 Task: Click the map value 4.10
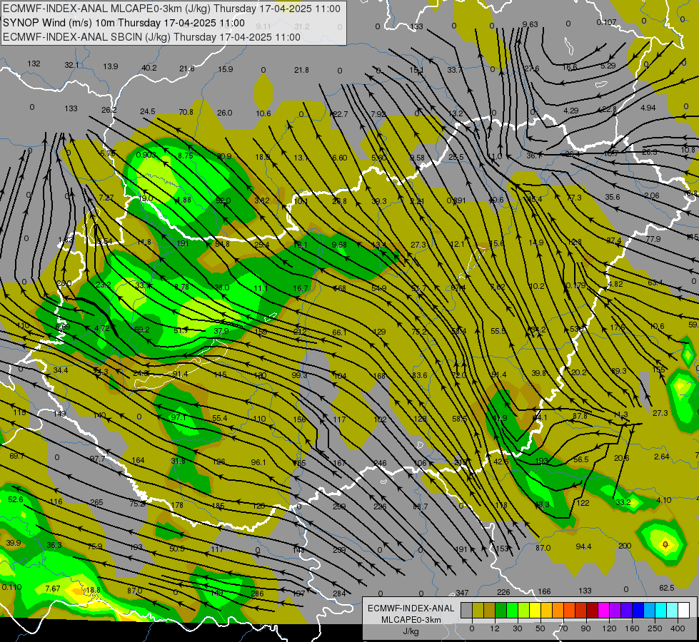(664, 500)
